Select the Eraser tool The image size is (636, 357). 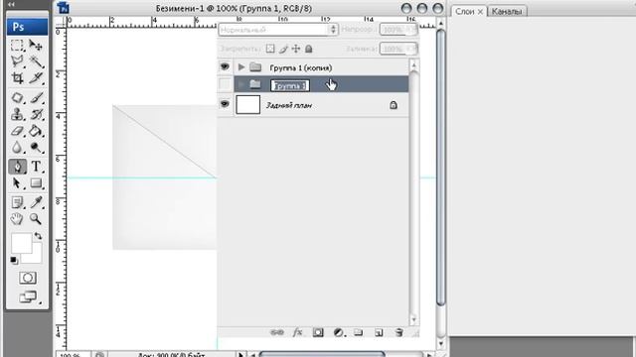17,131
